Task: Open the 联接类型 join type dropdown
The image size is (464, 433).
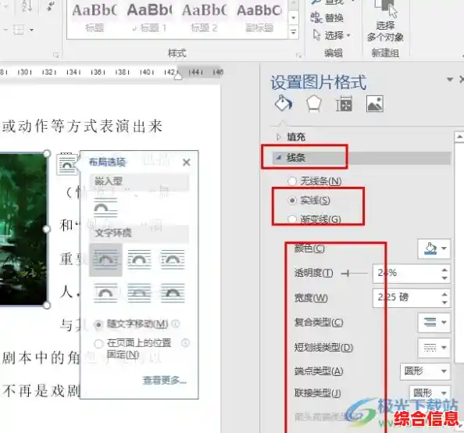Action: click(x=430, y=393)
